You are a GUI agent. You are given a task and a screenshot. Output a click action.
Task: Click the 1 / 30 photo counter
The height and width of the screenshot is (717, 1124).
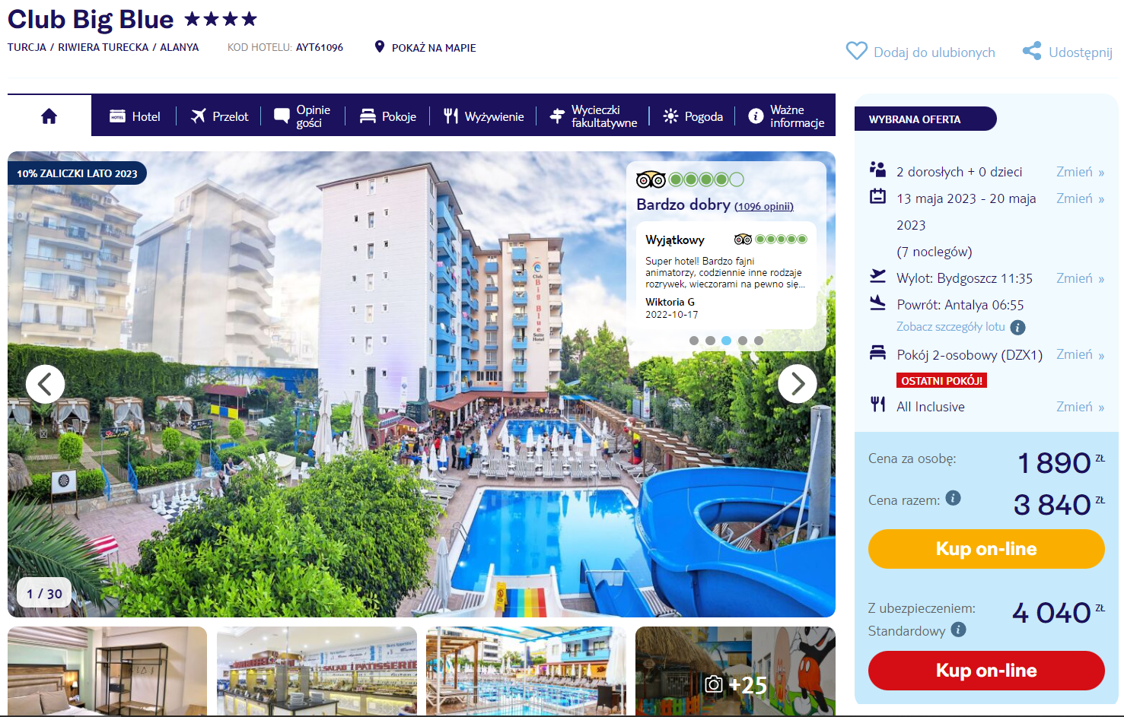pyautogui.click(x=44, y=594)
